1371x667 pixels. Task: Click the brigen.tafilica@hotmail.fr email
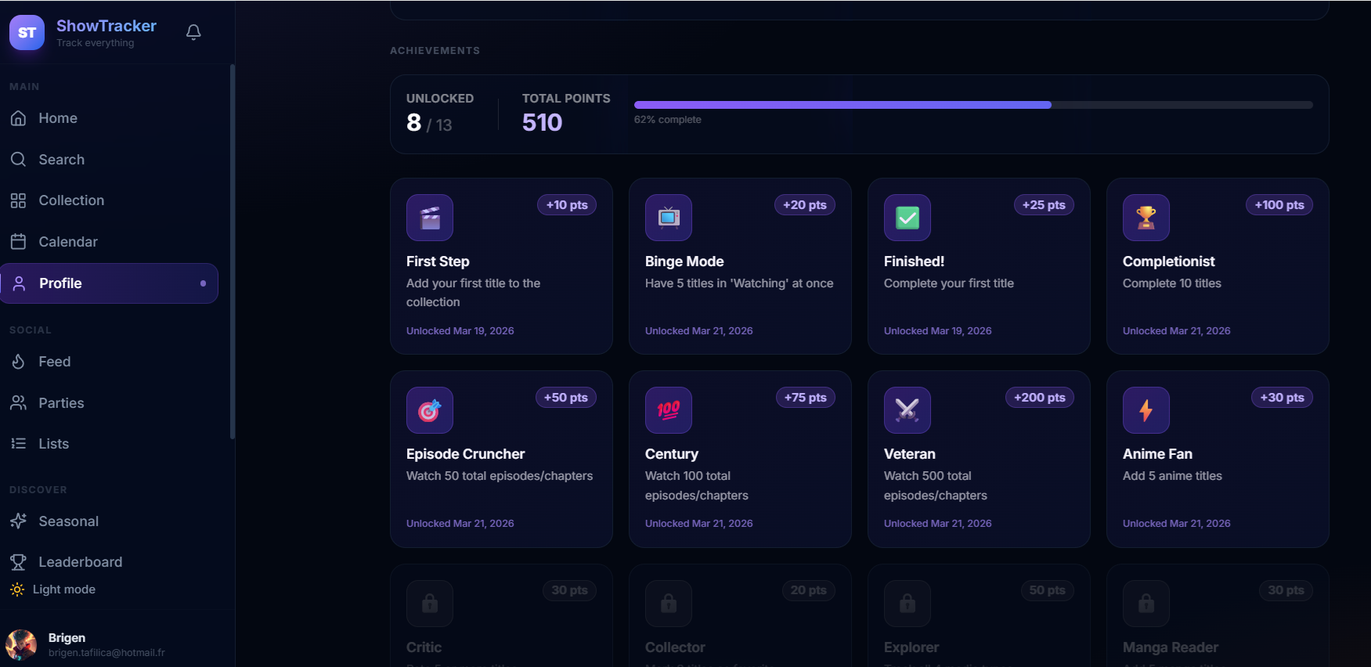[x=106, y=653]
